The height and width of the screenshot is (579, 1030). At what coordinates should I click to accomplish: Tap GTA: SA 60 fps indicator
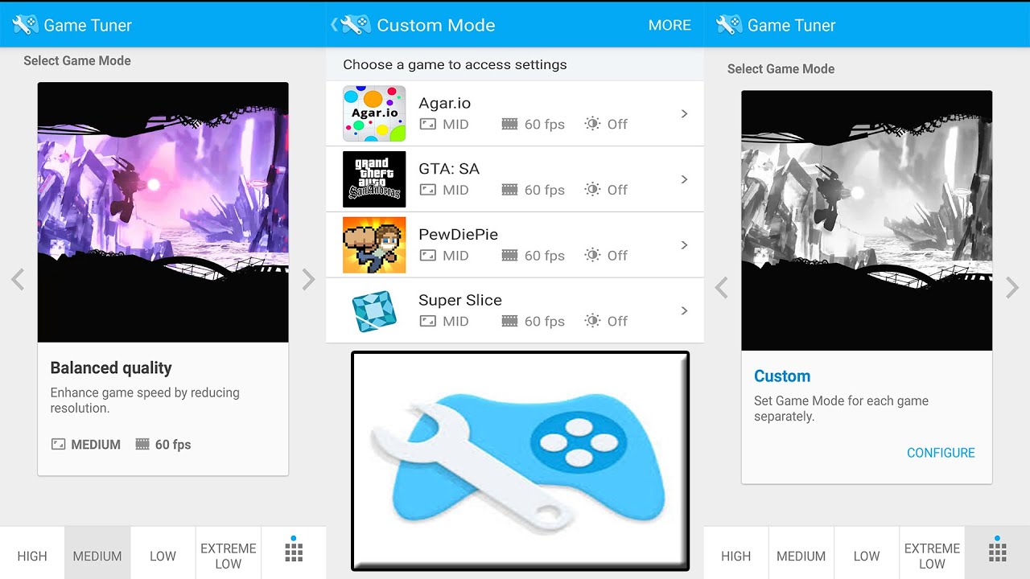click(x=533, y=190)
